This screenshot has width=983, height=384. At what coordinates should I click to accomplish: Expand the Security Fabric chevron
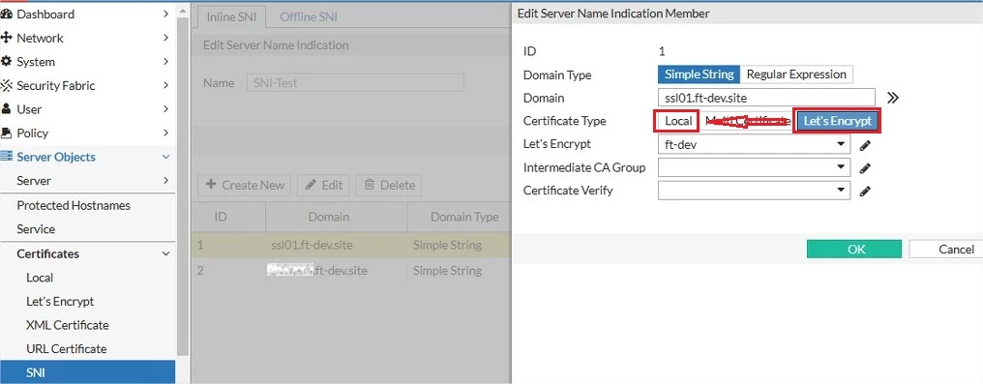[x=165, y=85]
